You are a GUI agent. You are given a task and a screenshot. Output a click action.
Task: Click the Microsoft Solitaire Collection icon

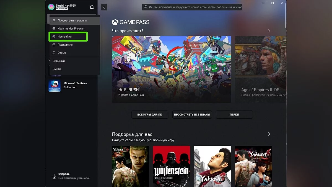(55, 86)
